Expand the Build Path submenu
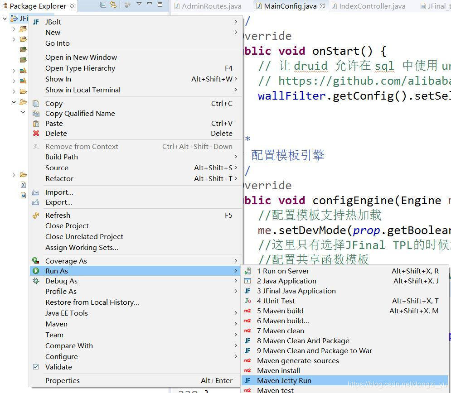The height and width of the screenshot is (393, 451). [x=136, y=157]
